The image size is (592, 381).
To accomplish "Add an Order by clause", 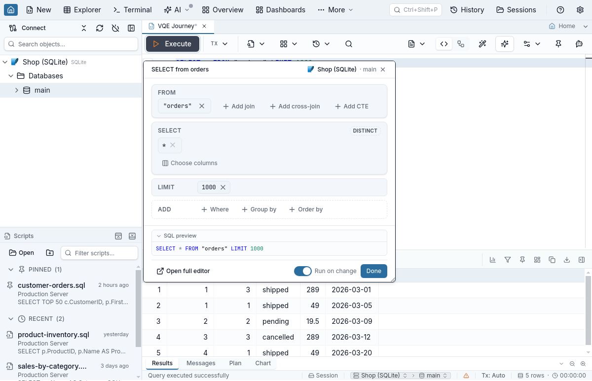I will click(x=306, y=209).
